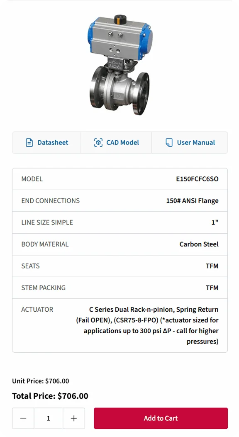The image size is (239, 437).
Task: Click the 150# ANSI Flange value
Action: 192,201
